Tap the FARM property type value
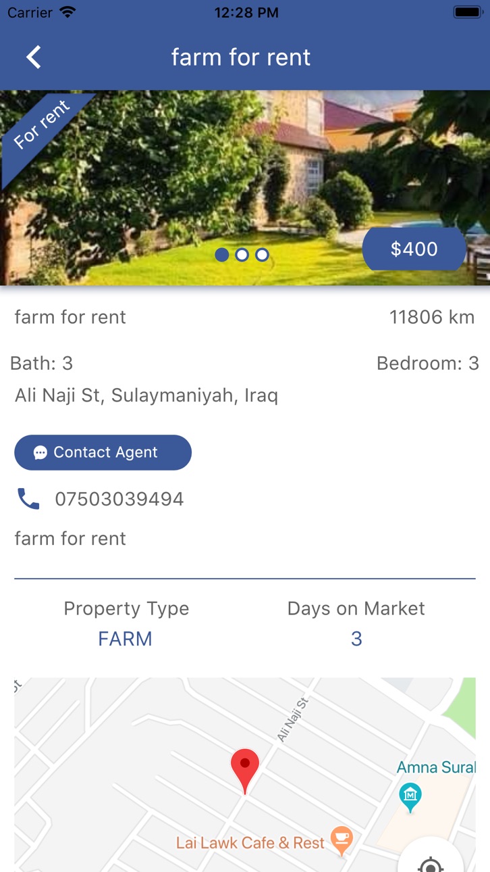The image size is (490, 872). click(125, 639)
